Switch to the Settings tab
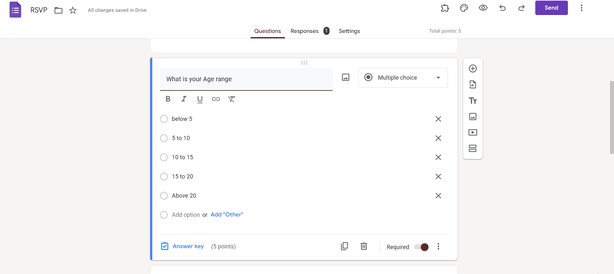The image size is (614, 274). tap(349, 31)
